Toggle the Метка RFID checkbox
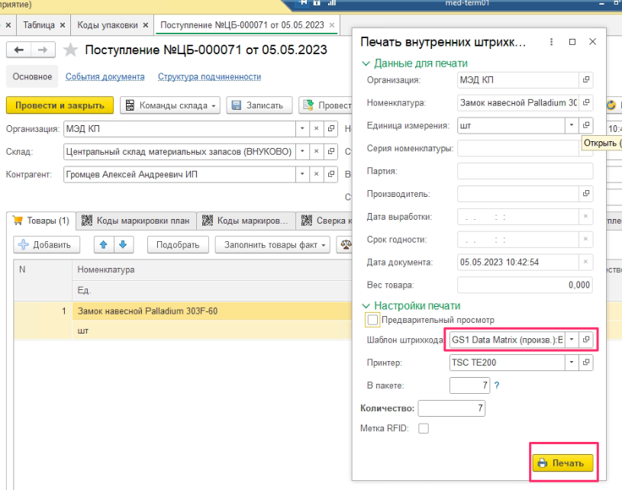622x490 pixels. coord(424,428)
